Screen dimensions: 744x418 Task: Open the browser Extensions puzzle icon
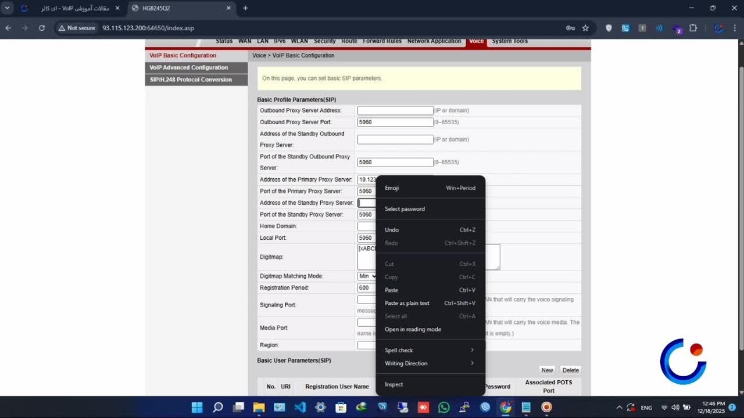coord(693,28)
